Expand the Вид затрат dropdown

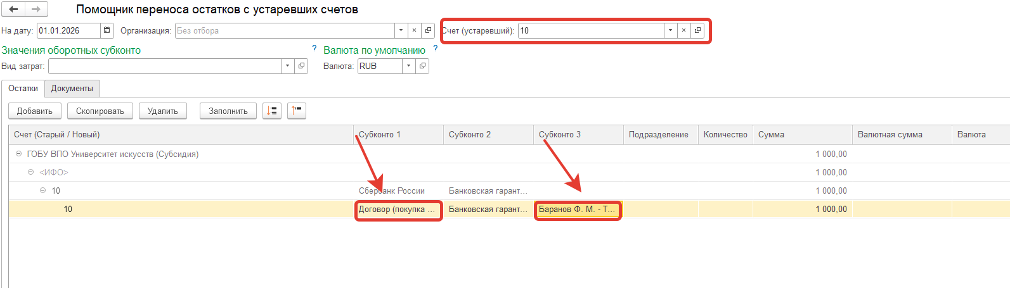click(287, 66)
